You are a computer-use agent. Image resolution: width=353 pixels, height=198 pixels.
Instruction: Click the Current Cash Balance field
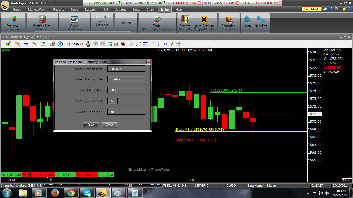pyautogui.click(x=126, y=69)
